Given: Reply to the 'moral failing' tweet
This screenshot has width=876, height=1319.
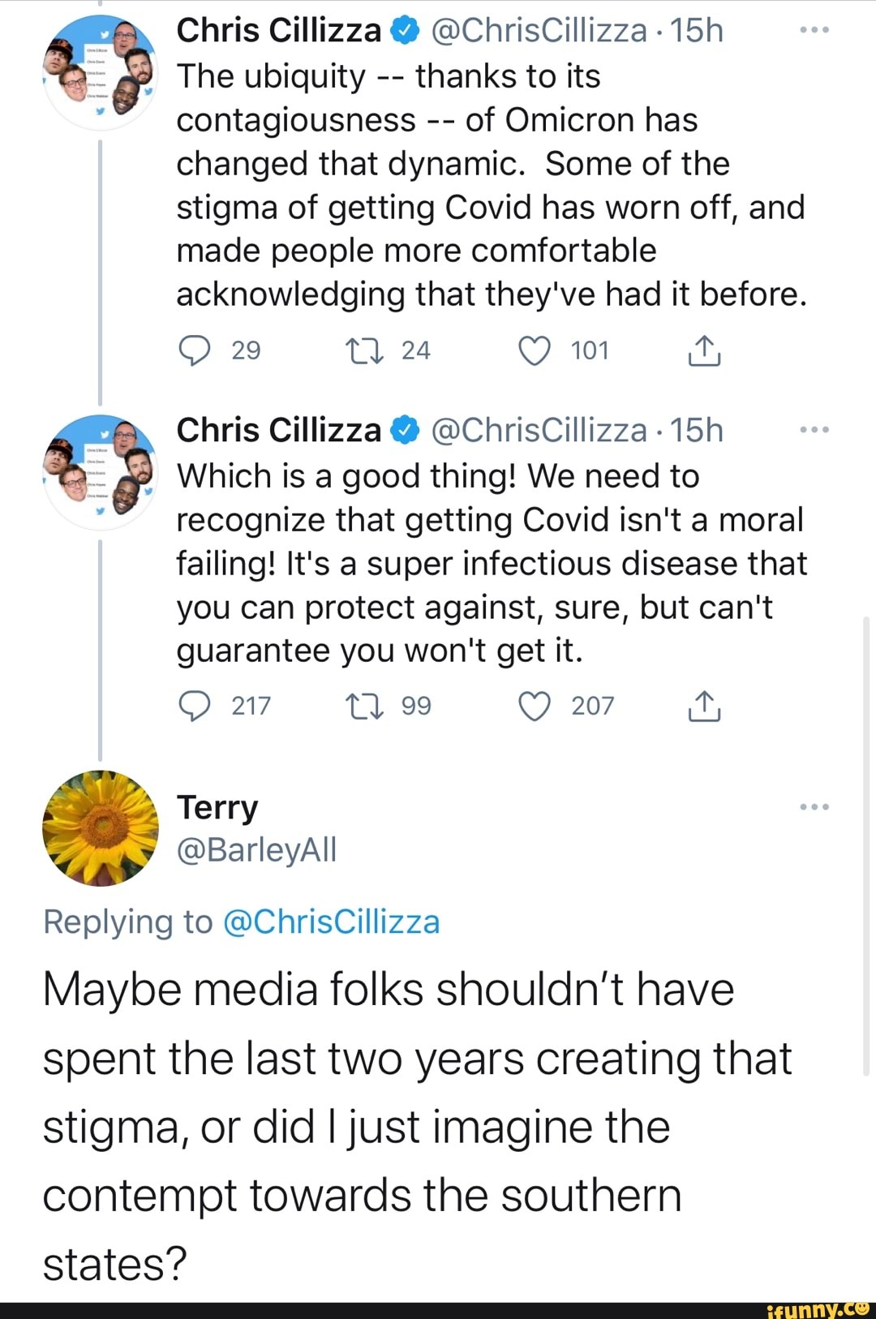Looking at the screenshot, I should click(x=195, y=707).
